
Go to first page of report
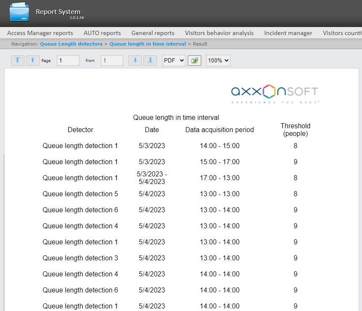(x=17, y=60)
